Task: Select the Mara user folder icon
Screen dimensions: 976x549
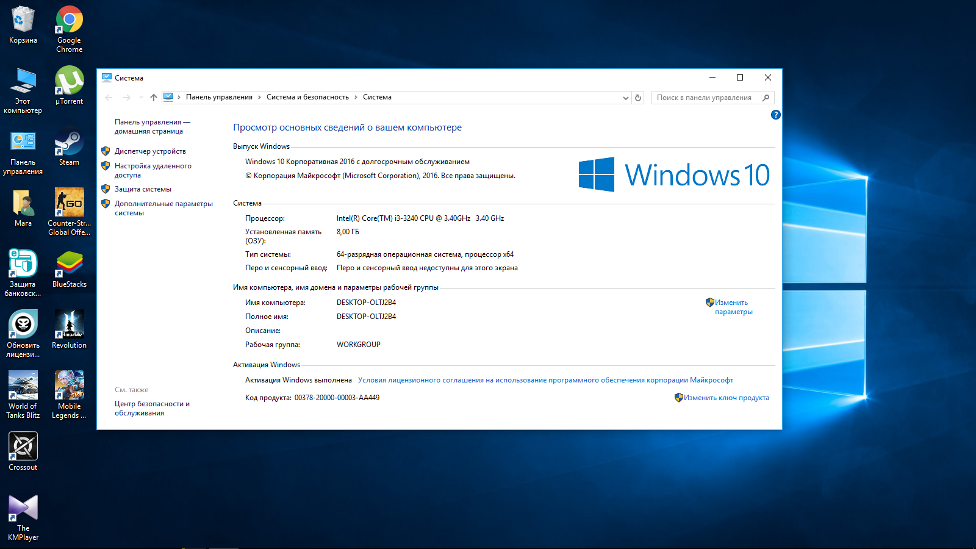Action: (23, 208)
